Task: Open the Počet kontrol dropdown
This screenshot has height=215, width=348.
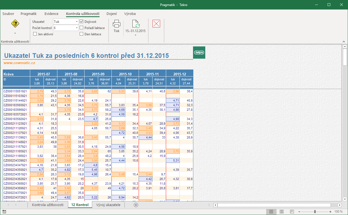Action: [77, 28]
